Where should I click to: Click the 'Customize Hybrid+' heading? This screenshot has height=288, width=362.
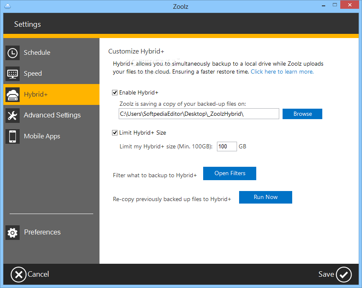(136, 51)
